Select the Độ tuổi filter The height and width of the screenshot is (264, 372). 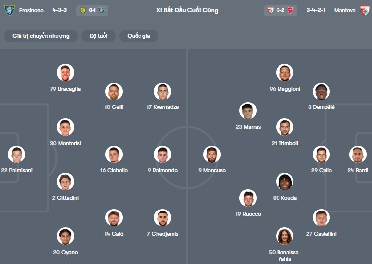98,36
